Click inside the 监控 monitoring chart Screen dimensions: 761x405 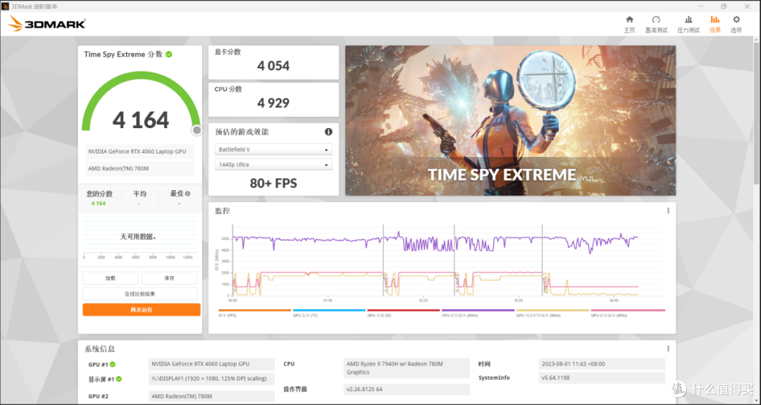[447, 261]
